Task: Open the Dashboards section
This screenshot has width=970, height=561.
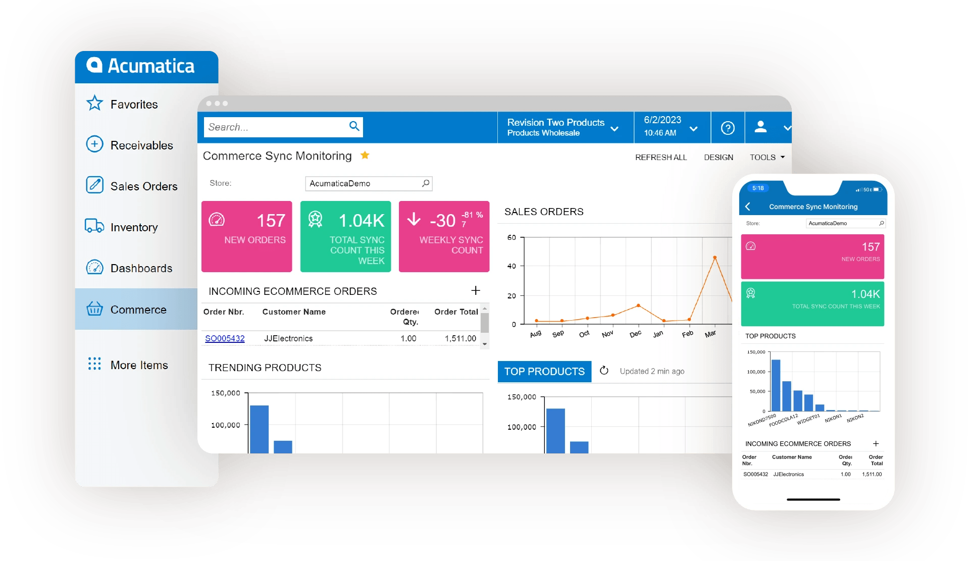Action: pyautogui.click(x=95, y=268)
